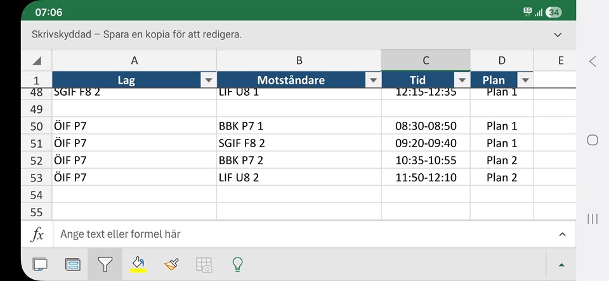This screenshot has height=281, width=609.
Task: Open the Tid column filter dropdown
Action: pyautogui.click(x=462, y=80)
